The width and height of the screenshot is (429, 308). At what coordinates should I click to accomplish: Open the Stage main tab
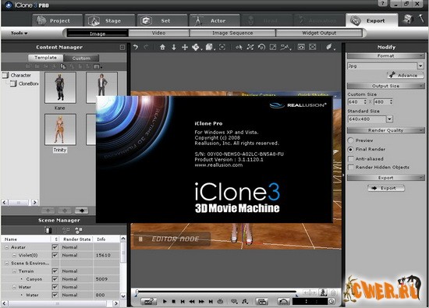[x=110, y=20]
